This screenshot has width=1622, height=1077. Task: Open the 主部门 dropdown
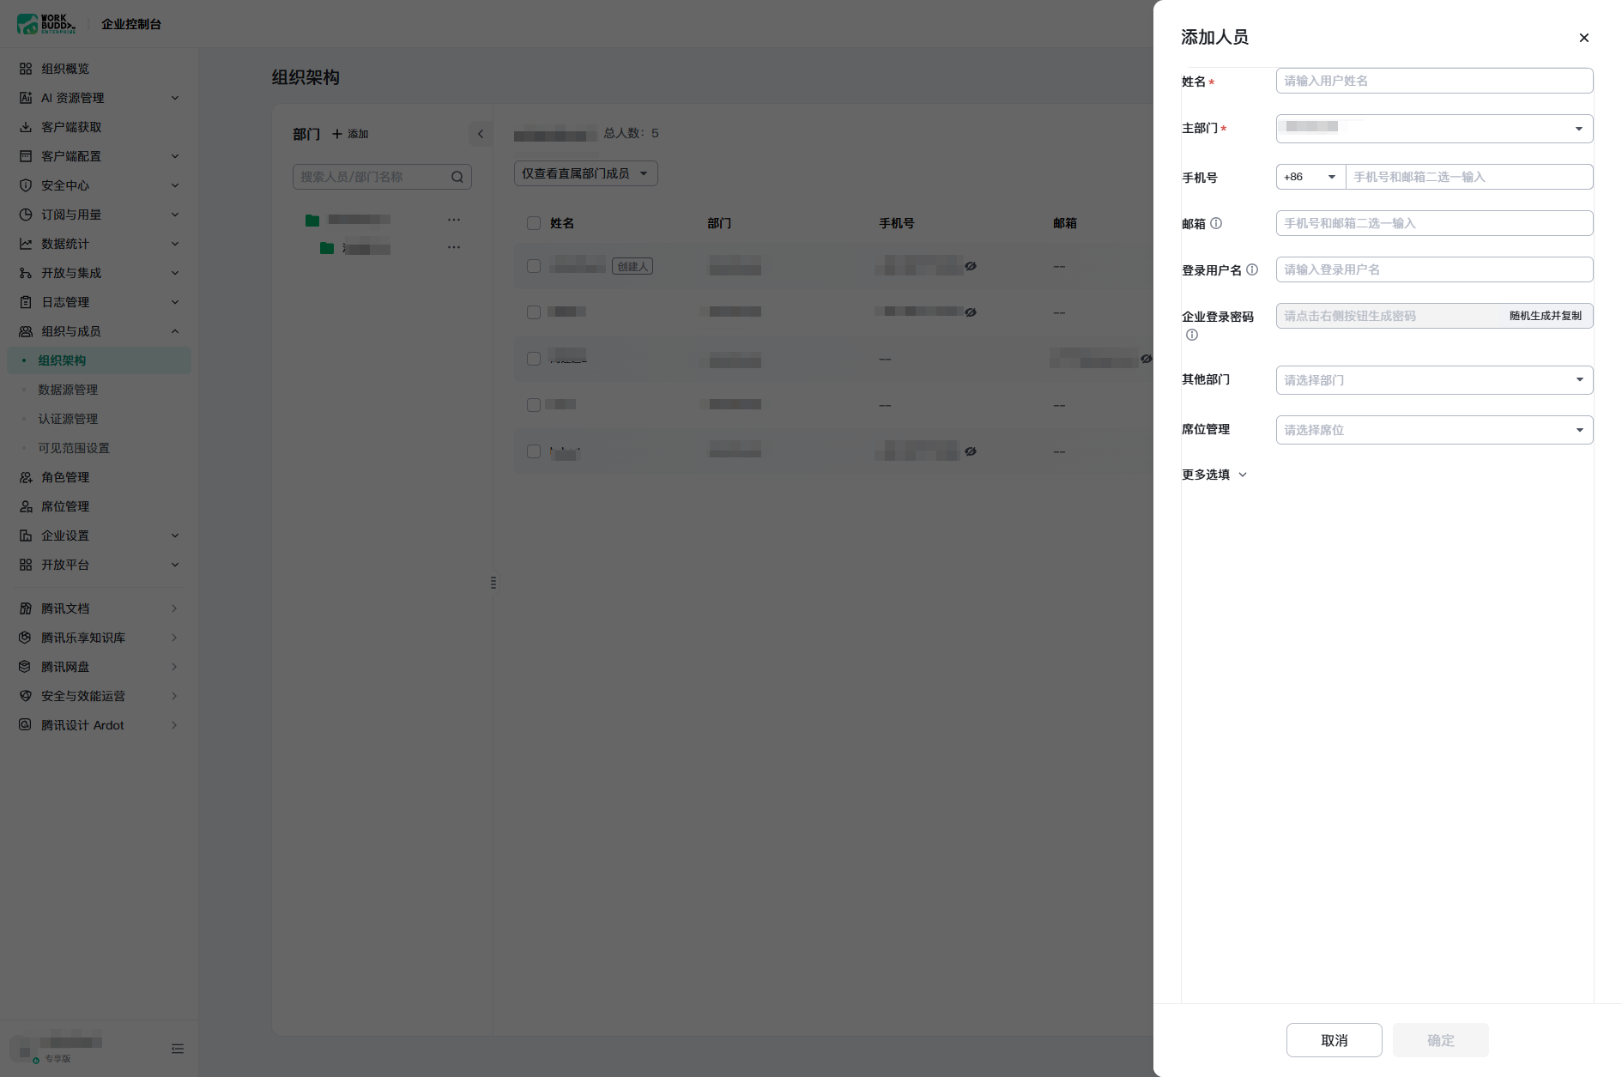(1434, 129)
